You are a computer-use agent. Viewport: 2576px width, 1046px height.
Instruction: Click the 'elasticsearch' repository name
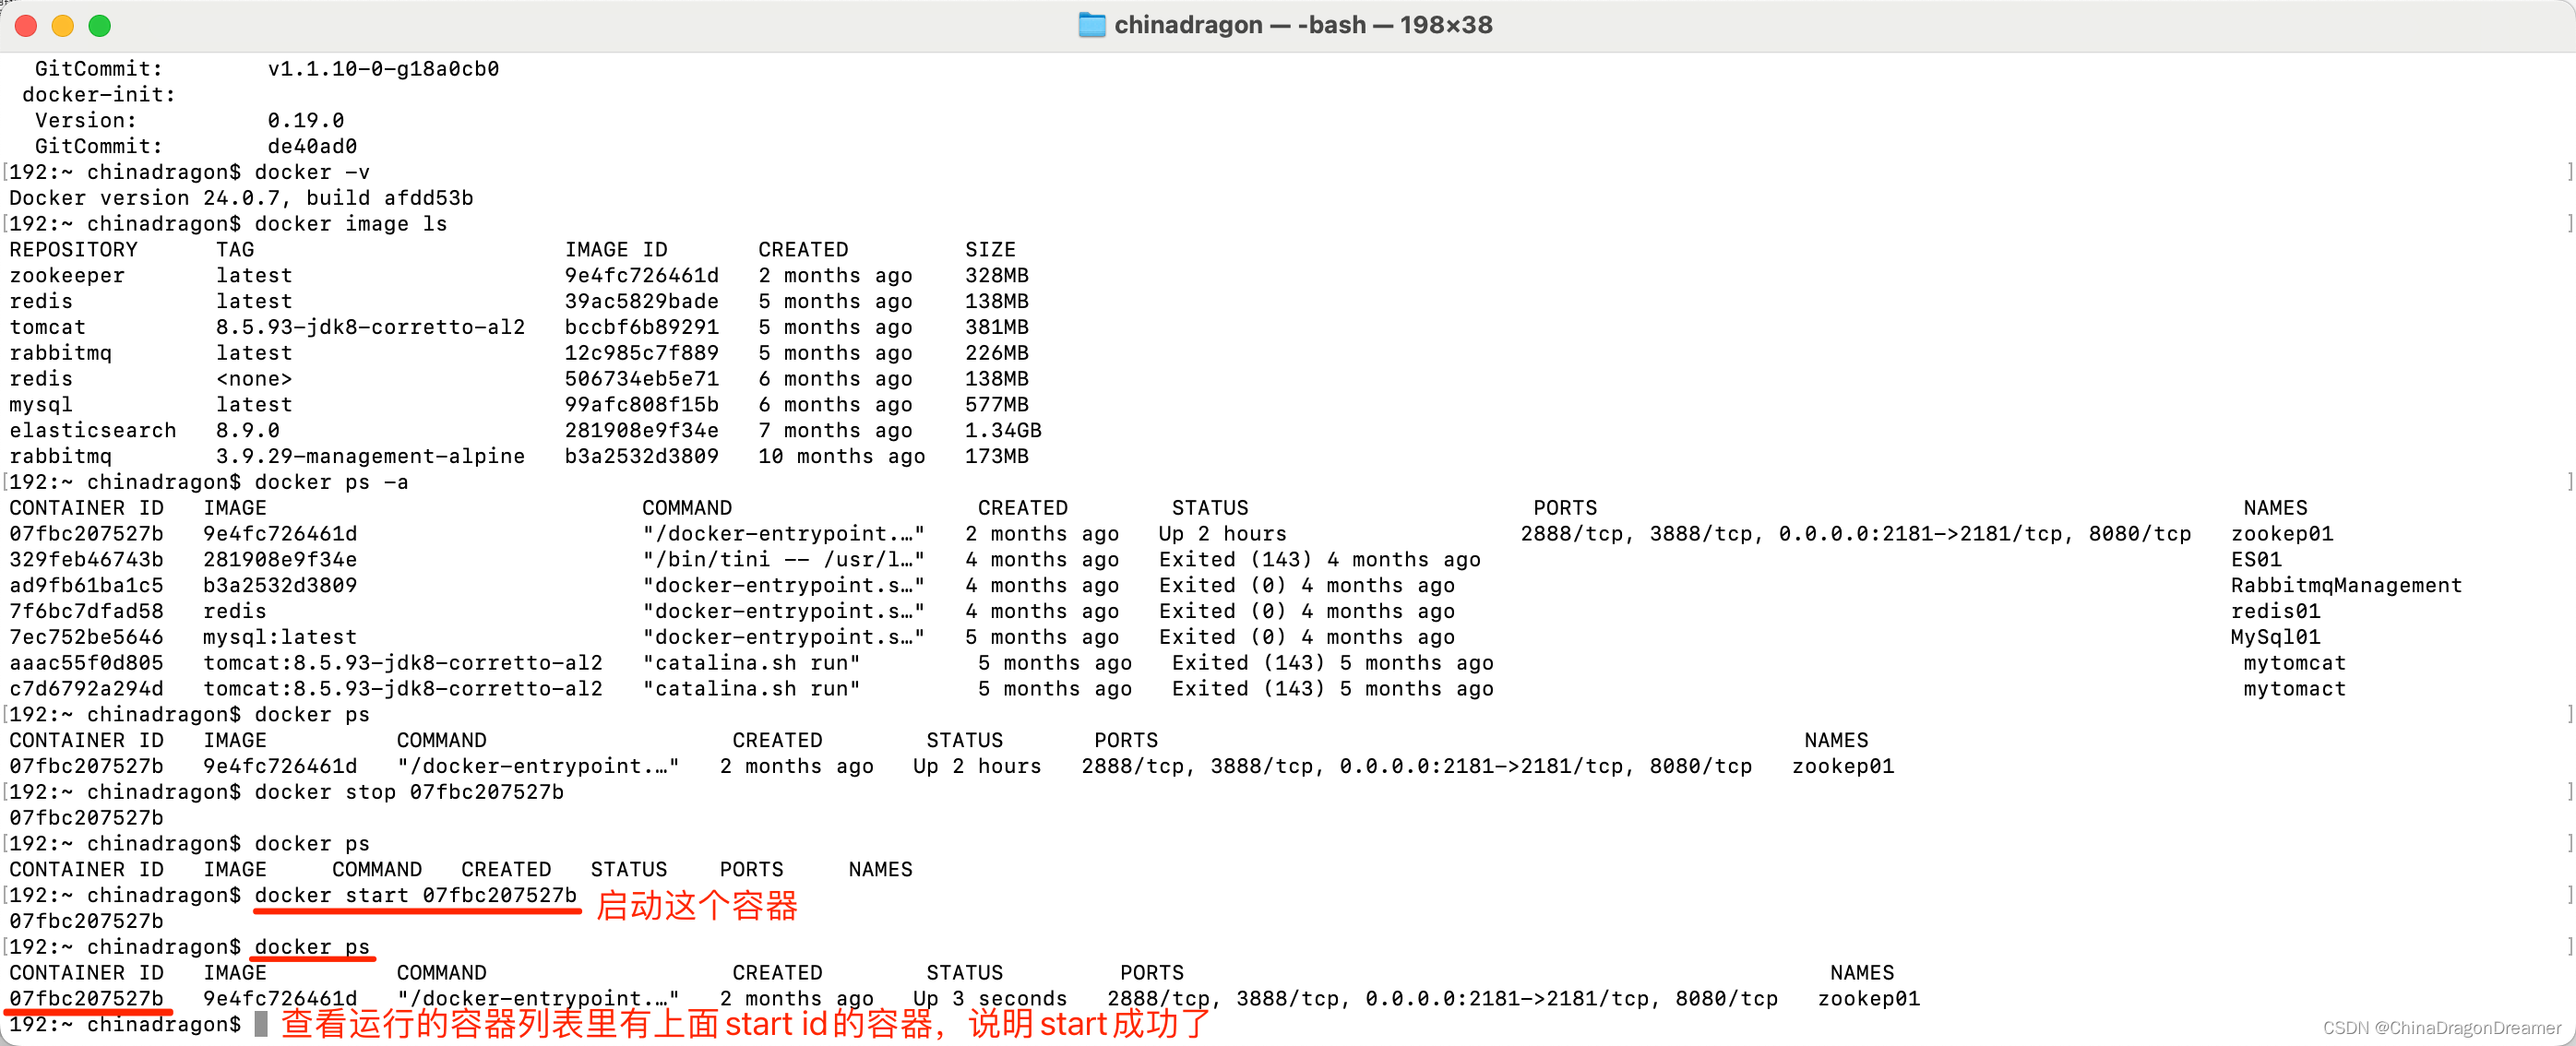[93, 431]
